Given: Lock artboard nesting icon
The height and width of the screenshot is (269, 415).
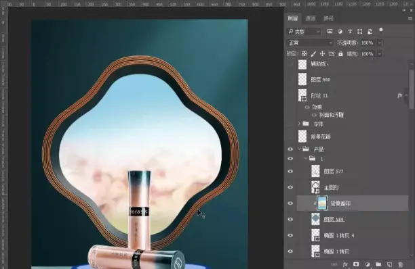Looking at the screenshot, I should click(332, 54).
